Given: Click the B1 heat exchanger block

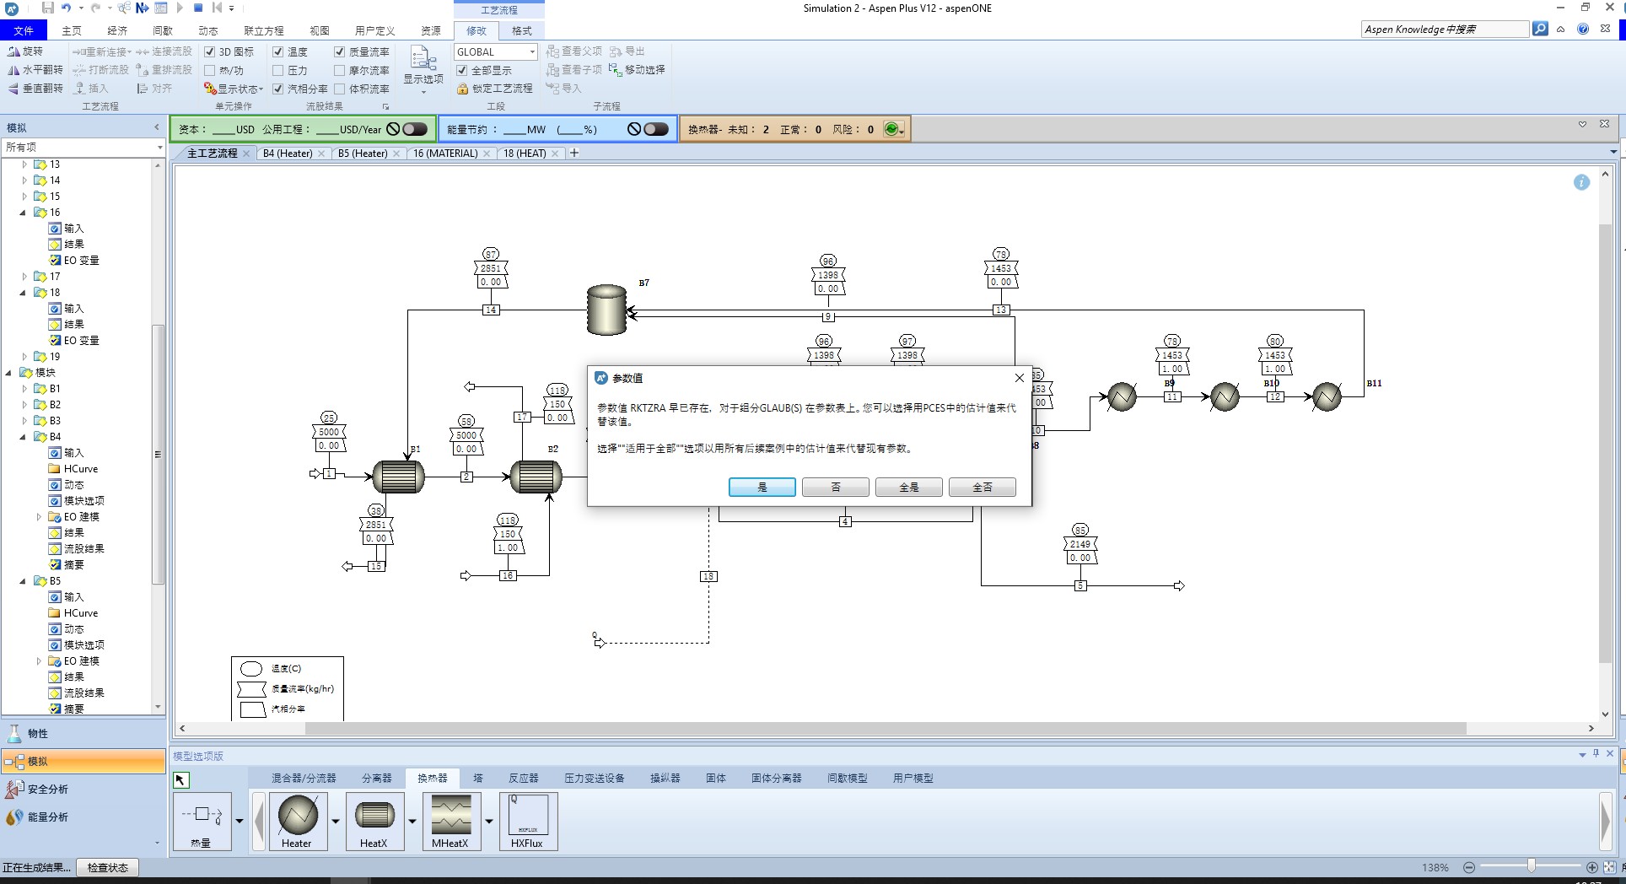Looking at the screenshot, I should point(399,477).
